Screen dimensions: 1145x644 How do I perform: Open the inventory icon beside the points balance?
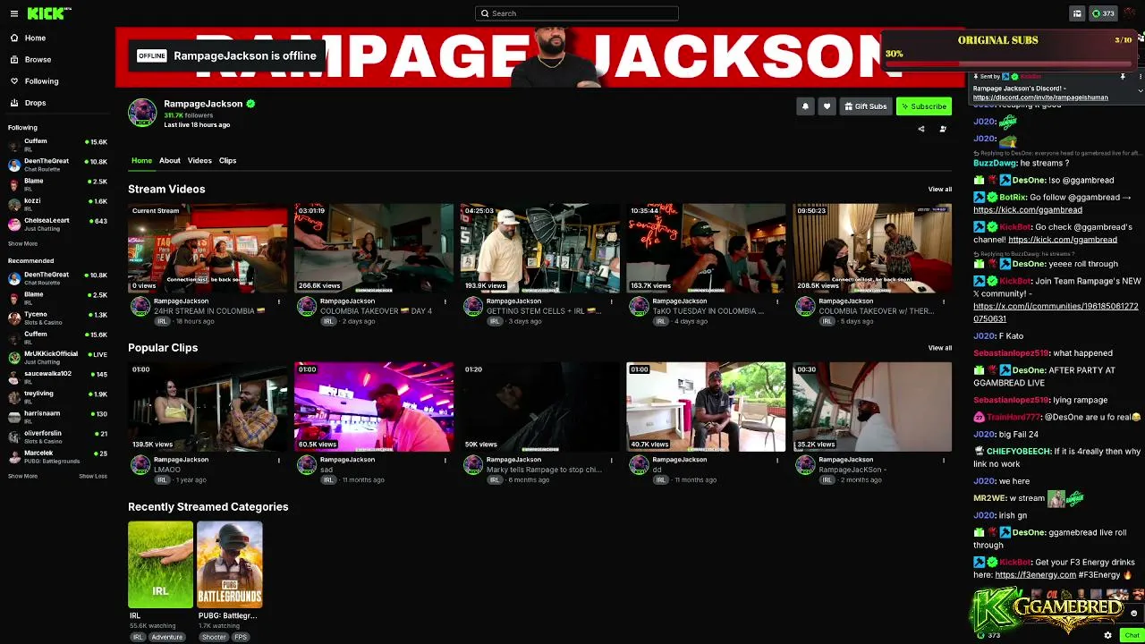click(1077, 13)
